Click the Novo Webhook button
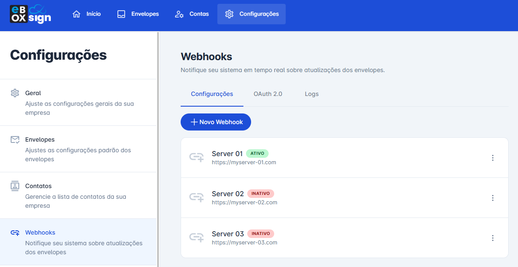This screenshot has width=518, height=267. 216,122
